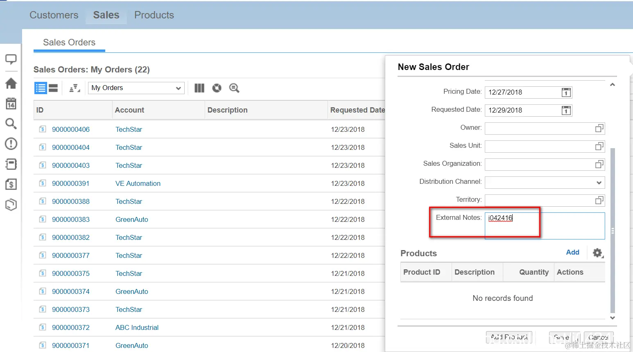The image size is (633, 352).
Task: Open Owner value help icon
Action: point(599,129)
